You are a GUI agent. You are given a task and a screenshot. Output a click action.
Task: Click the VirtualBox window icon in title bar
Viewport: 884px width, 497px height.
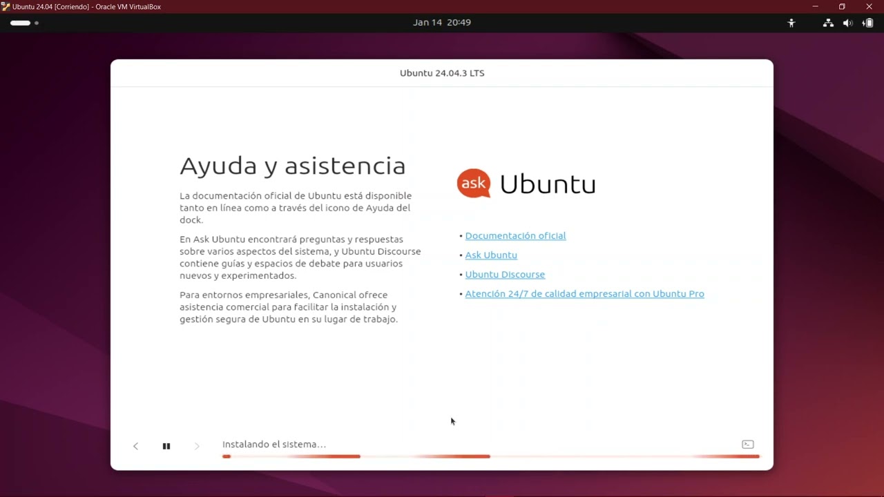(6, 6)
